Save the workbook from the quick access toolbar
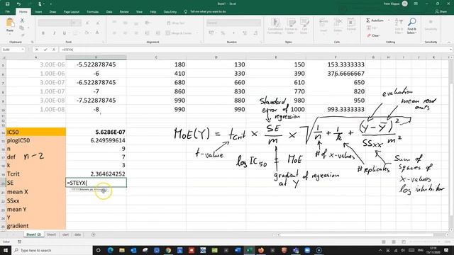454x255 pixels. pos(8,4)
